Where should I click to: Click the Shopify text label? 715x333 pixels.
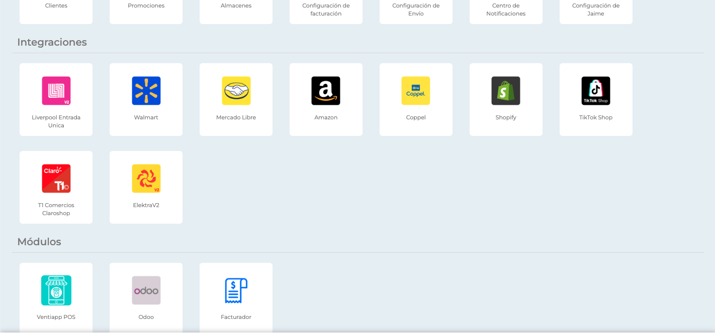[x=506, y=117]
